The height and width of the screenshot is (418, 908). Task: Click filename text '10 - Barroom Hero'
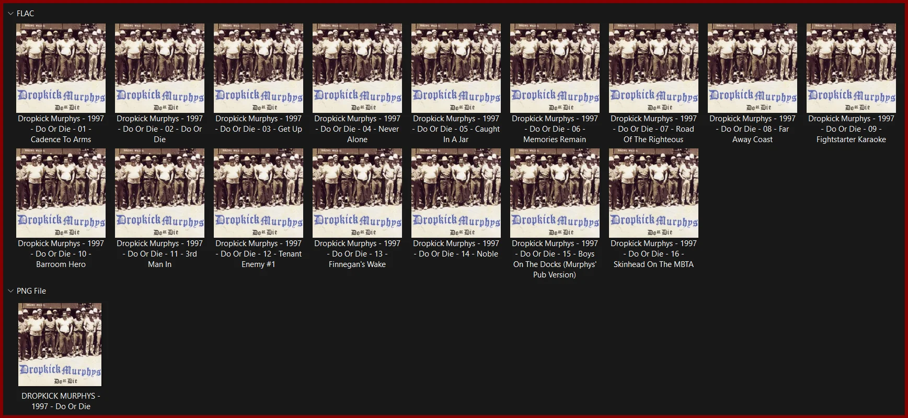(61, 254)
